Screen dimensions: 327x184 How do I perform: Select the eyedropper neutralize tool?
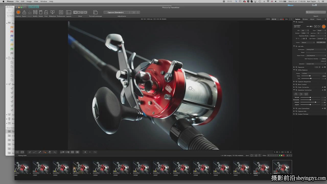[x=40, y=152]
